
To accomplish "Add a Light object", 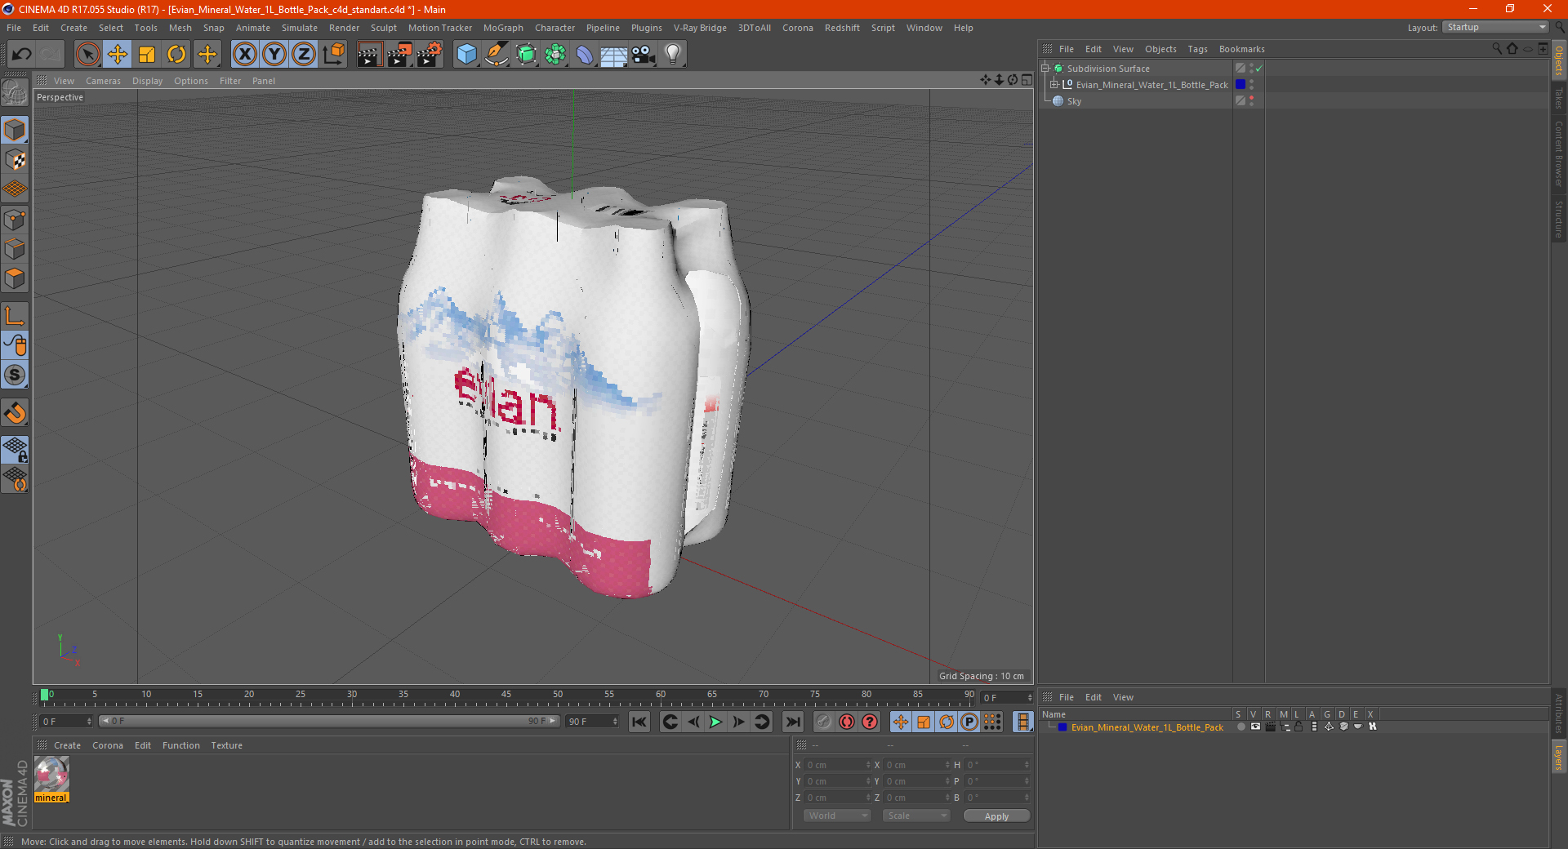I will pos(673,55).
